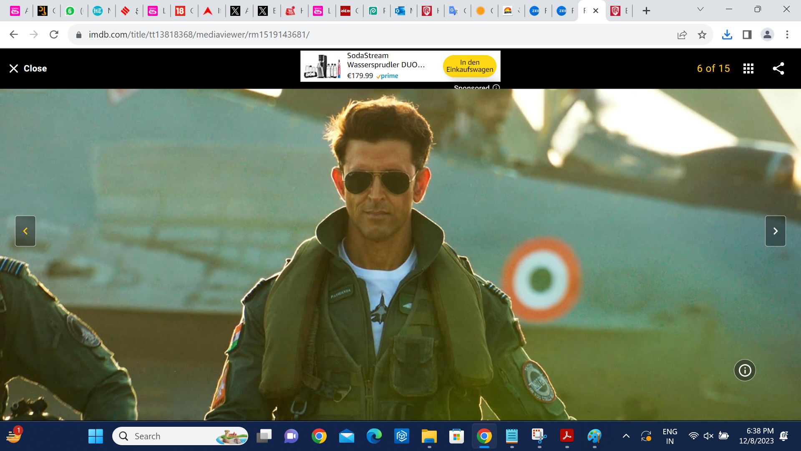Click the '6 of 15' photo counter
This screenshot has height=451, width=801.
(x=713, y=68)
